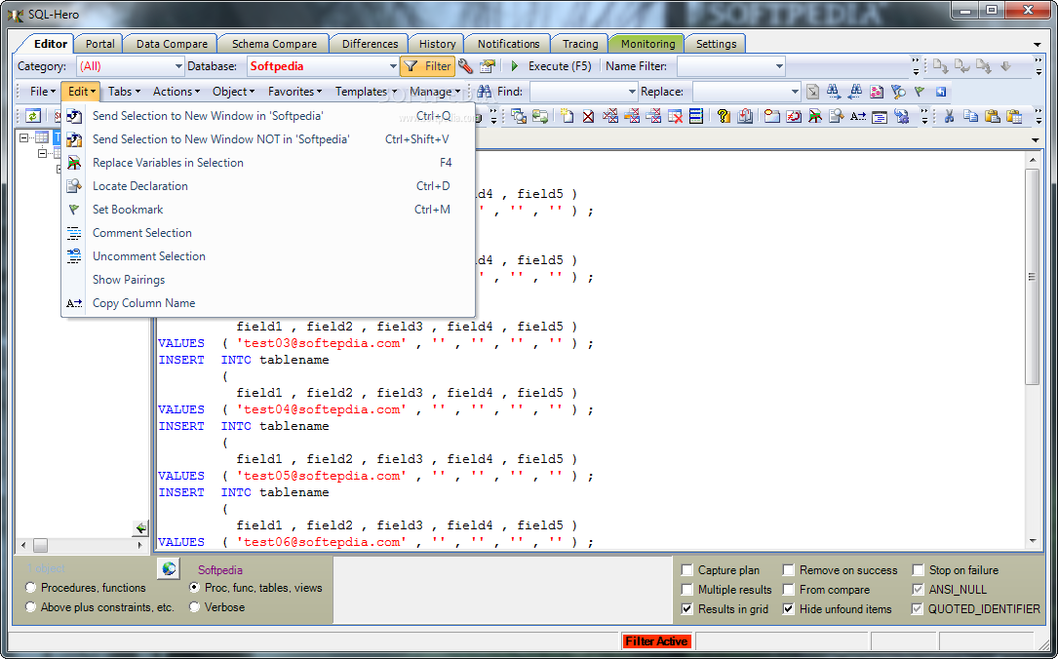Viewport: 1058px width, 659px height.
Task: Click the Filter funnel button
Action: (427, 66)
